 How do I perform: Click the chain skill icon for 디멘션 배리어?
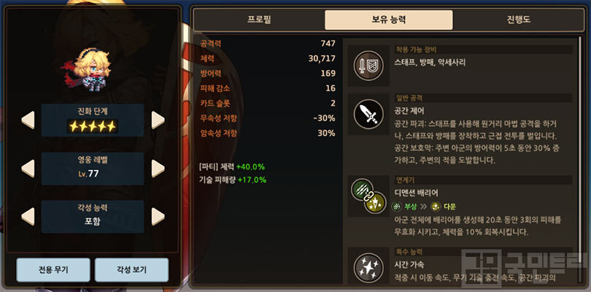[368, 196]
